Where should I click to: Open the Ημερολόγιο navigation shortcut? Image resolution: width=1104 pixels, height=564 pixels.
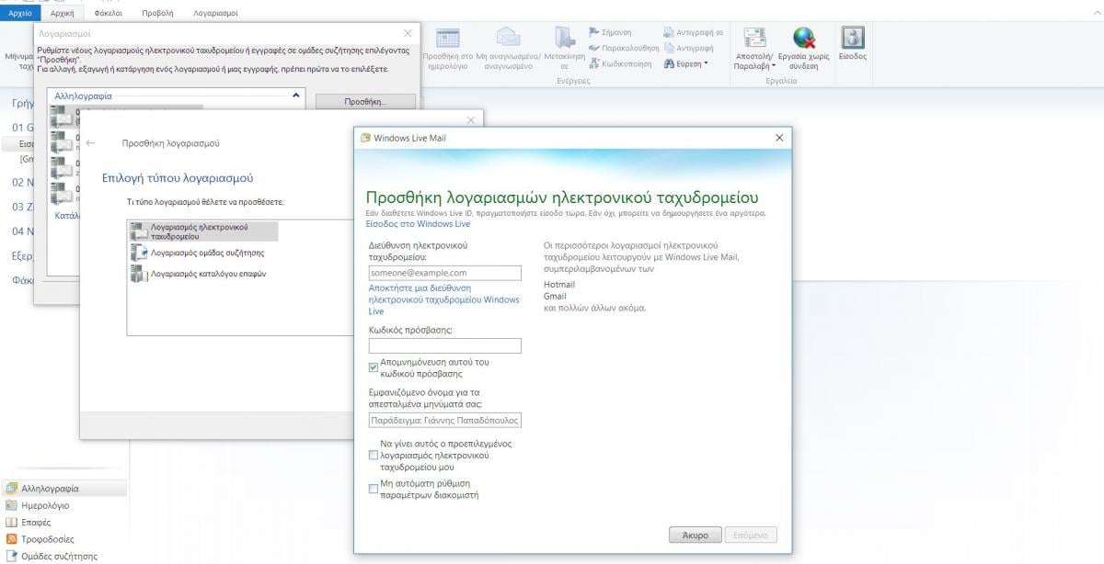click(x=38, y=505)
